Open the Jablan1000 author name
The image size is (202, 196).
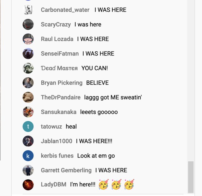pyautogui.click(x=56, y=141)
